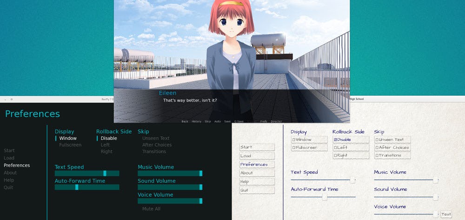Open Load in the dark sidebar menu
Viewport: 465px width, 220px height.
[x=9, y=158]
